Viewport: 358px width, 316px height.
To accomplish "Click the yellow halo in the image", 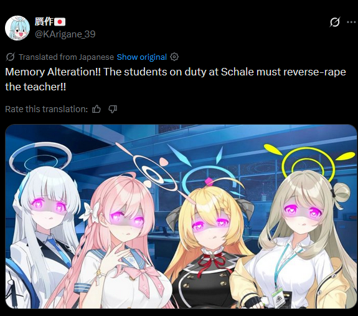I will click(x=309, y=163).
